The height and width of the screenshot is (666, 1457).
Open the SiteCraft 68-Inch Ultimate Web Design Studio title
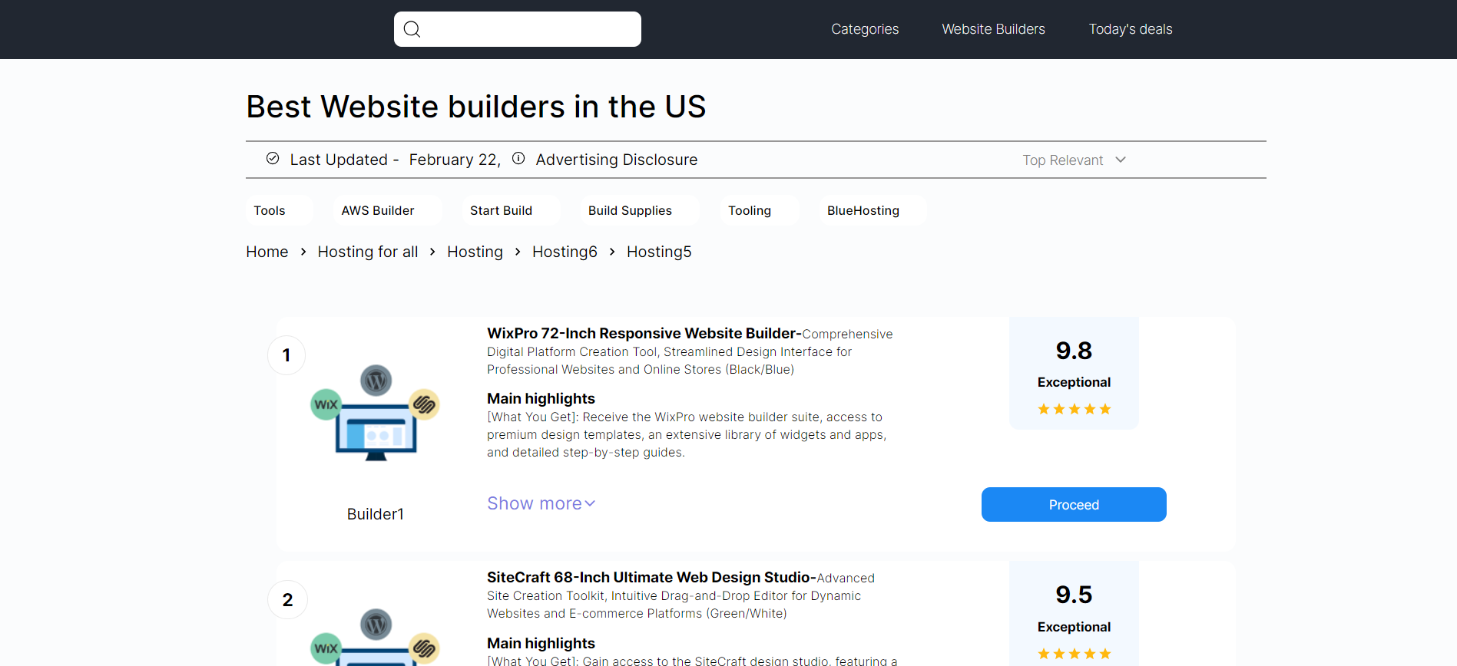tap(650, 577)
